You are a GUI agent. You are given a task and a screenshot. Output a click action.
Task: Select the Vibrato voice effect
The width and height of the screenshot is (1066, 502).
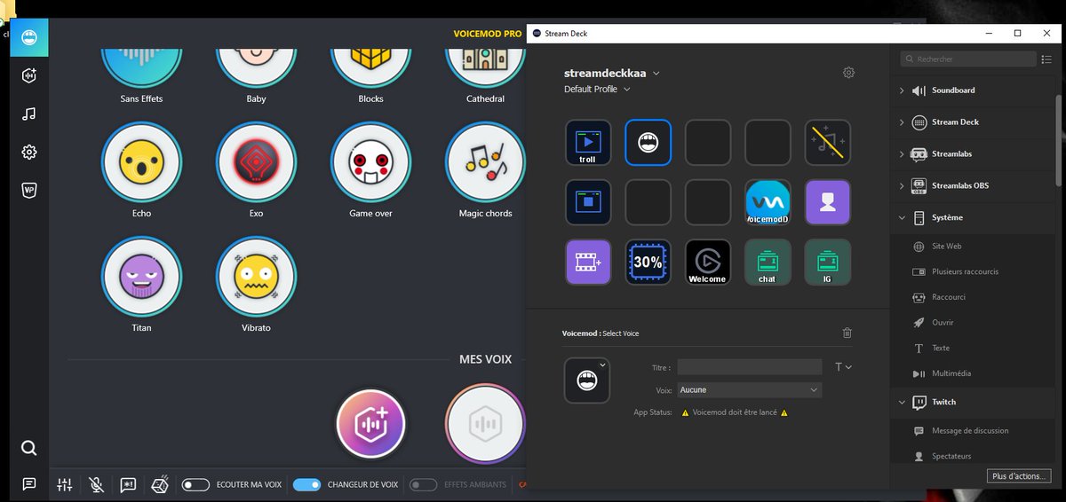(256, 277)
